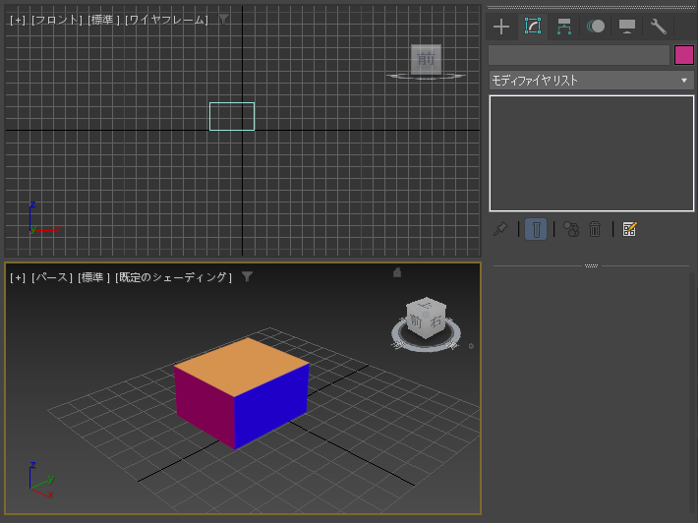The width and height of the screenshot is (698, 523).
Task: Open the Display command panel tab
Action: [627, 27]
